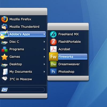
Task: Click the Desktop entry label
Action: click(x=16, y=64)
